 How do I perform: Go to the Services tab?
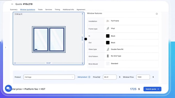pos(49,9)
